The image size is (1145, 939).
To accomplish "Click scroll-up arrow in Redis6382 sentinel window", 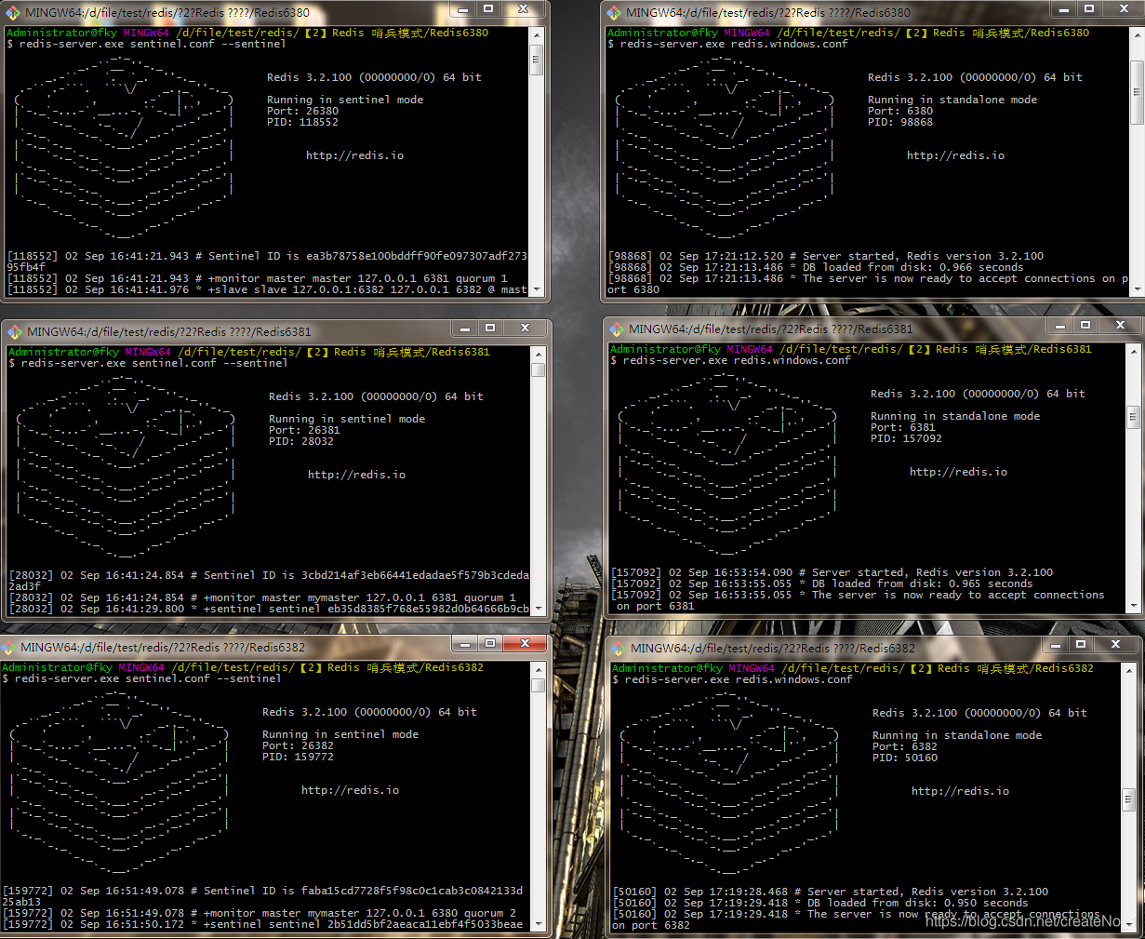I will 539,669.
